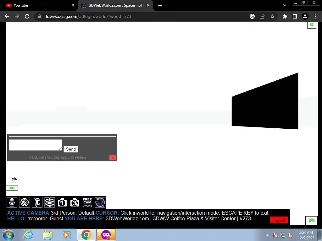The width and height of the screenshot is (322, 241).
Task: Click the teleport pad icon
Action: [x=50, y=202]
